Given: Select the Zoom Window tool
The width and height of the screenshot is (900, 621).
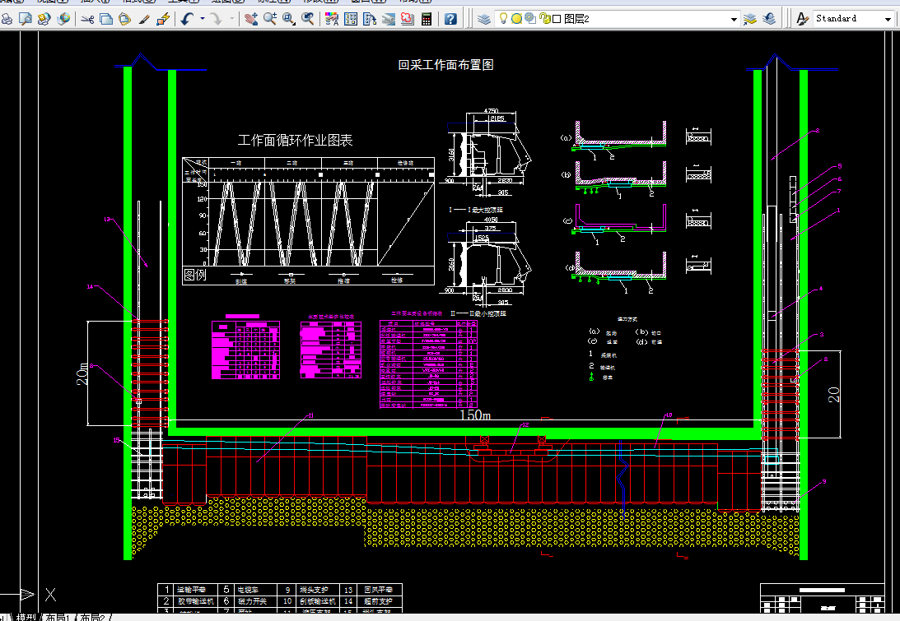Looking at the screenshot, I should [x=289, y=19].
